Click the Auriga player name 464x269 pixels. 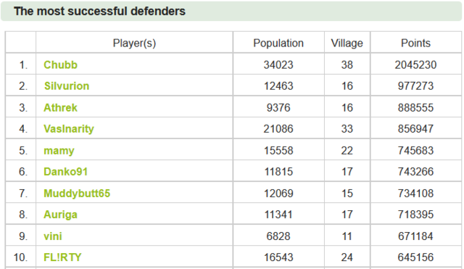click(x=60, y=215)
